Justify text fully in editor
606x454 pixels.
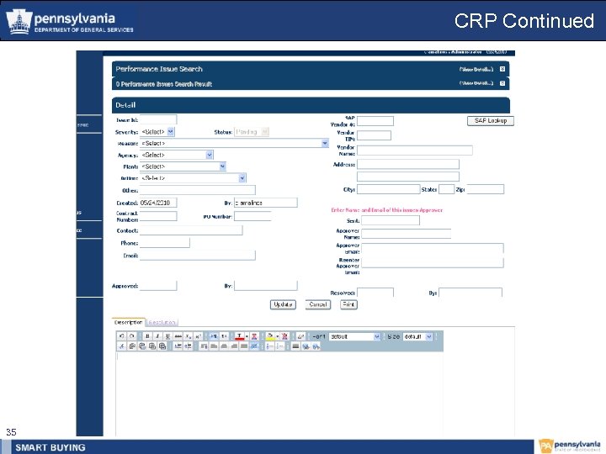pyautogui.click(x=244, y=346)
